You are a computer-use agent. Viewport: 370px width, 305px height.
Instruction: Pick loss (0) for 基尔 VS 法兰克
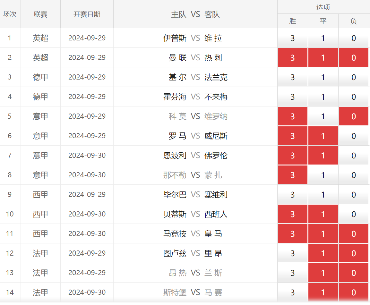[354, 77]
